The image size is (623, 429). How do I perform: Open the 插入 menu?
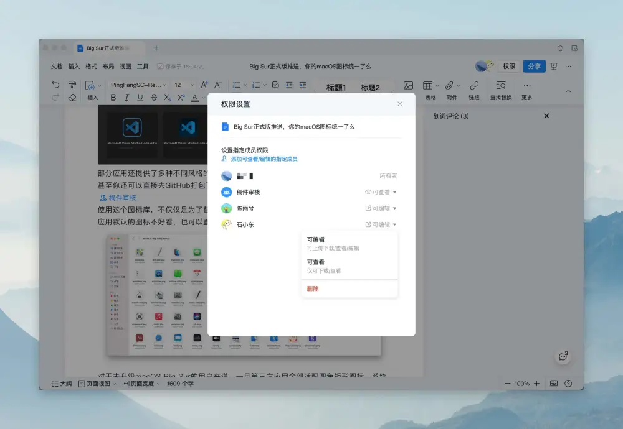click(x=74, y=66)
